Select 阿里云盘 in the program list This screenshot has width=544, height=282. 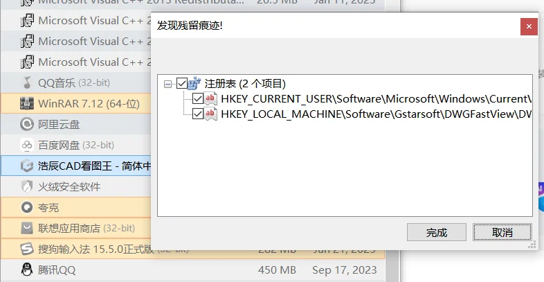(x=59, y=124)
